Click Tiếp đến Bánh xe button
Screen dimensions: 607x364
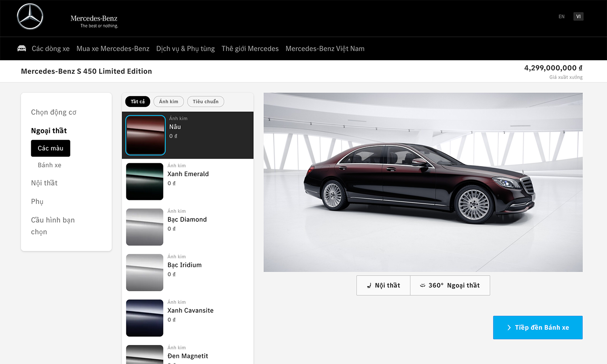coord(538,328)
